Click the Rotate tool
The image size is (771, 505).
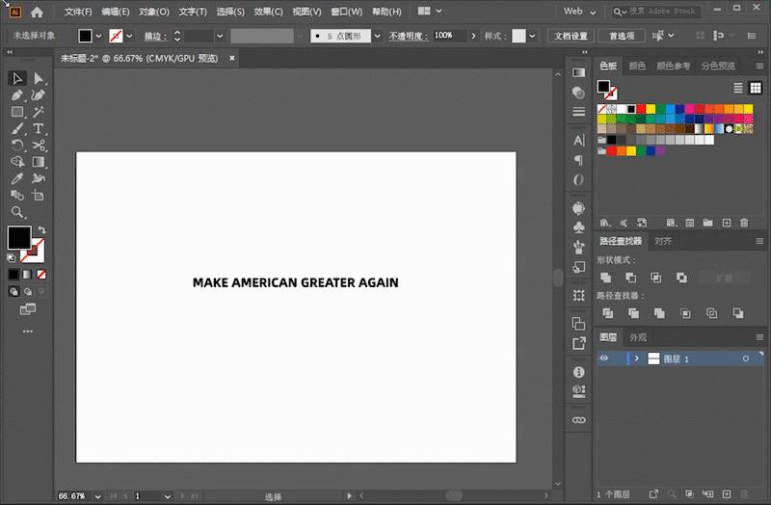tap(17, 146)
